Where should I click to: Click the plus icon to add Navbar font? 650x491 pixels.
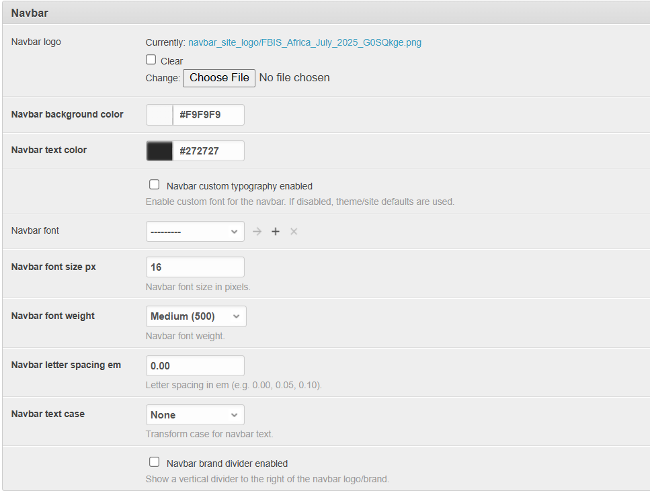(275, 232)
